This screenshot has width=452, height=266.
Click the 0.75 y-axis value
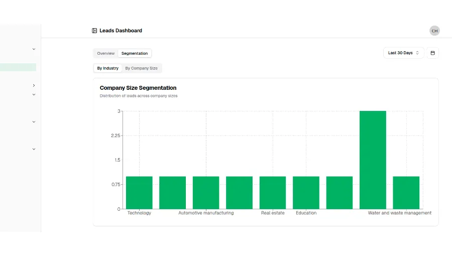116,184
